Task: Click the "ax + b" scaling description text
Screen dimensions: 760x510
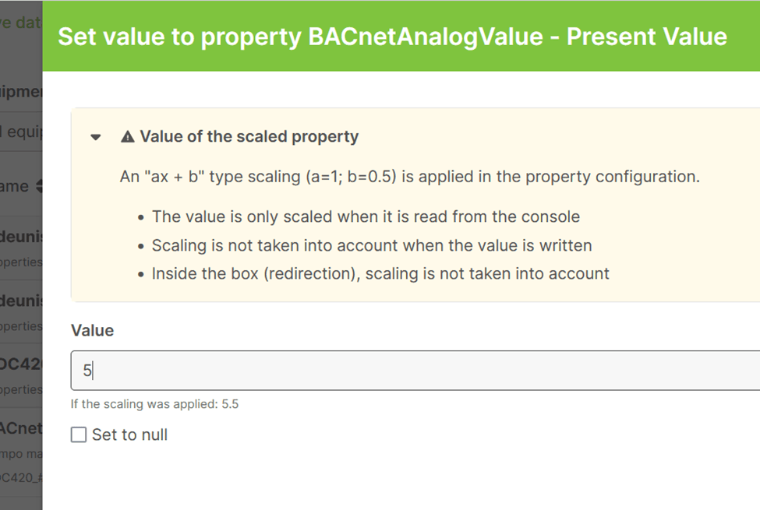Action: (x=409, y=177)
